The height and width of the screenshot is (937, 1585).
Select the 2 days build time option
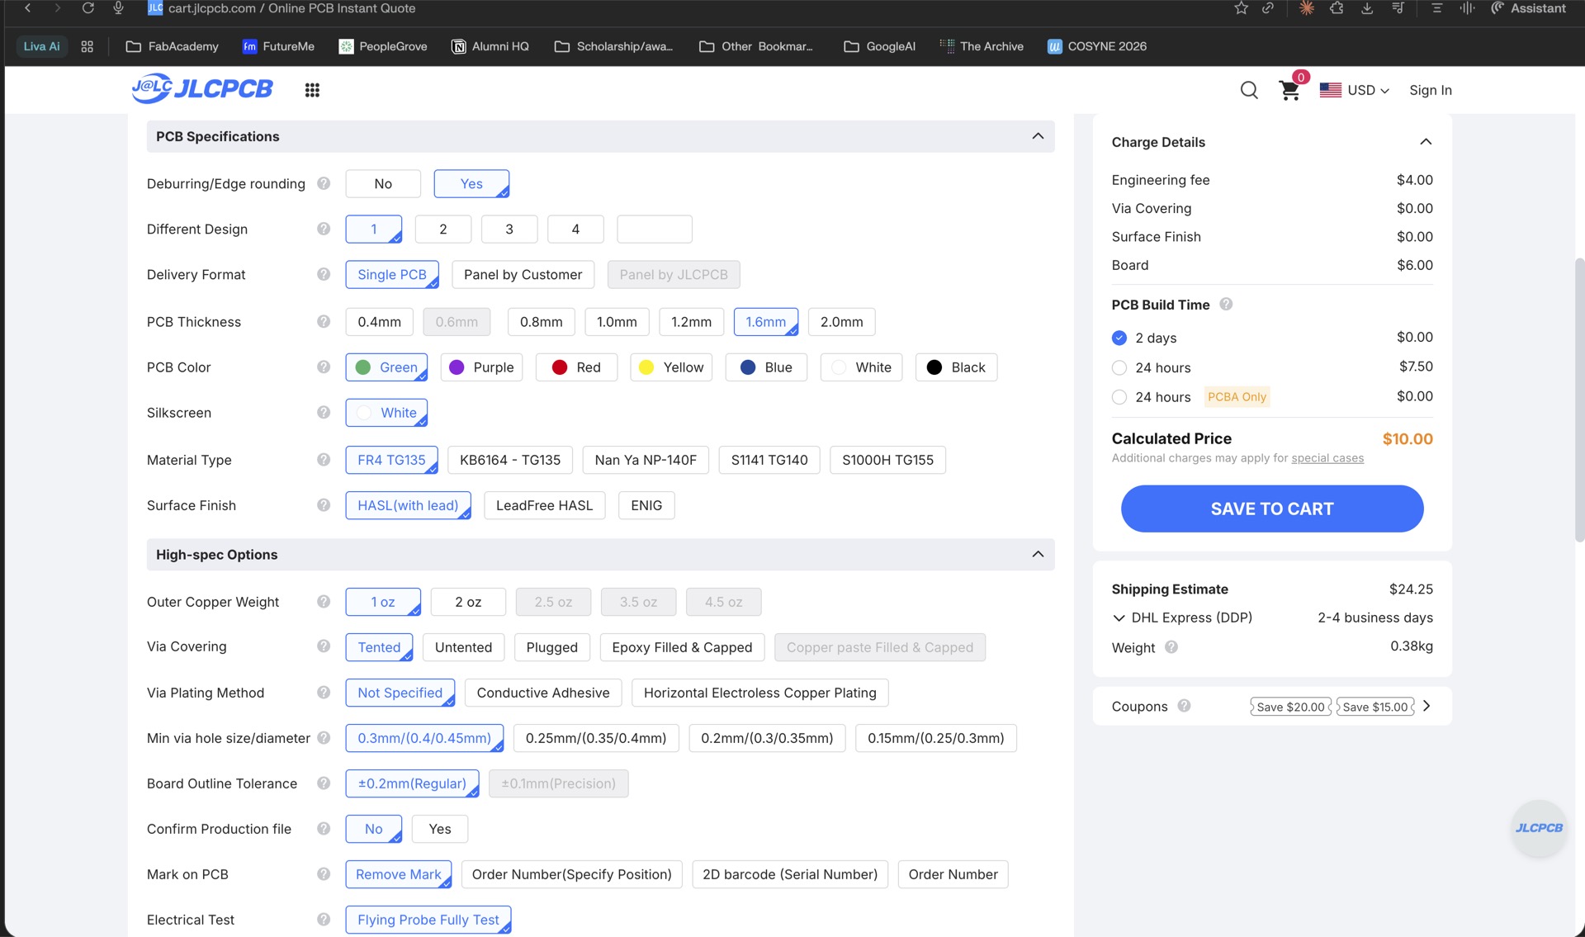[x=1119, y=338]
